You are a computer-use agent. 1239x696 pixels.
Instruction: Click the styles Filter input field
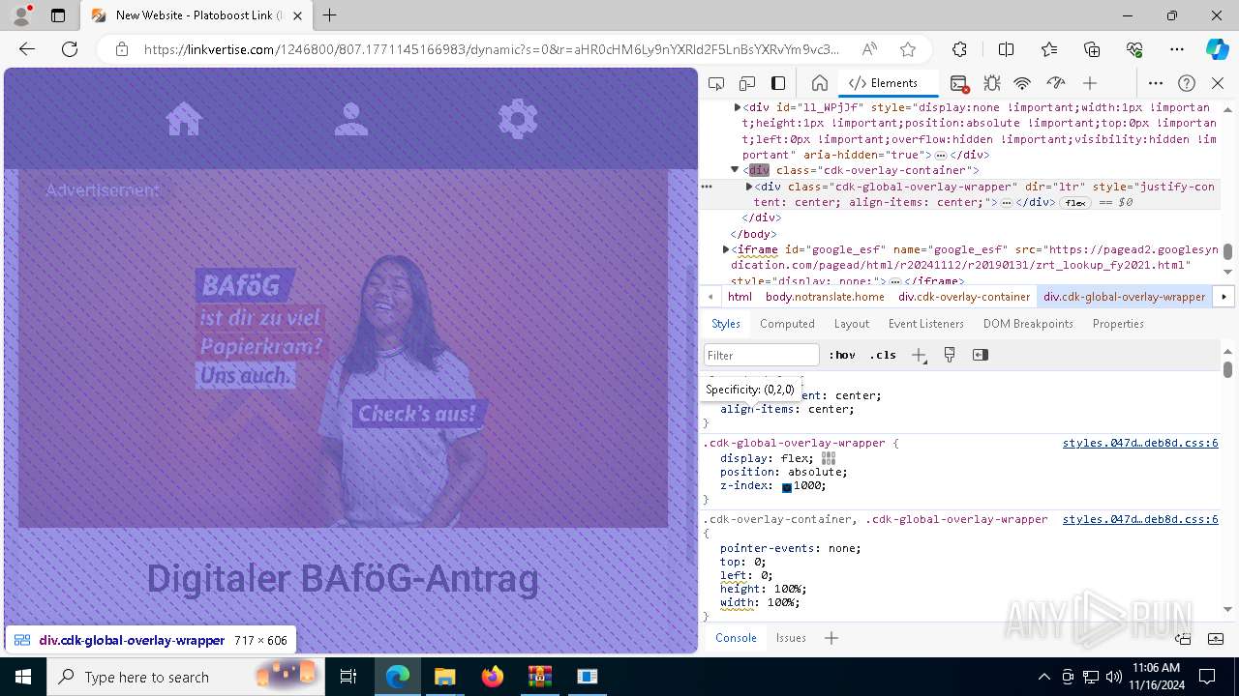pyautogui.click(x=761, y=355)
